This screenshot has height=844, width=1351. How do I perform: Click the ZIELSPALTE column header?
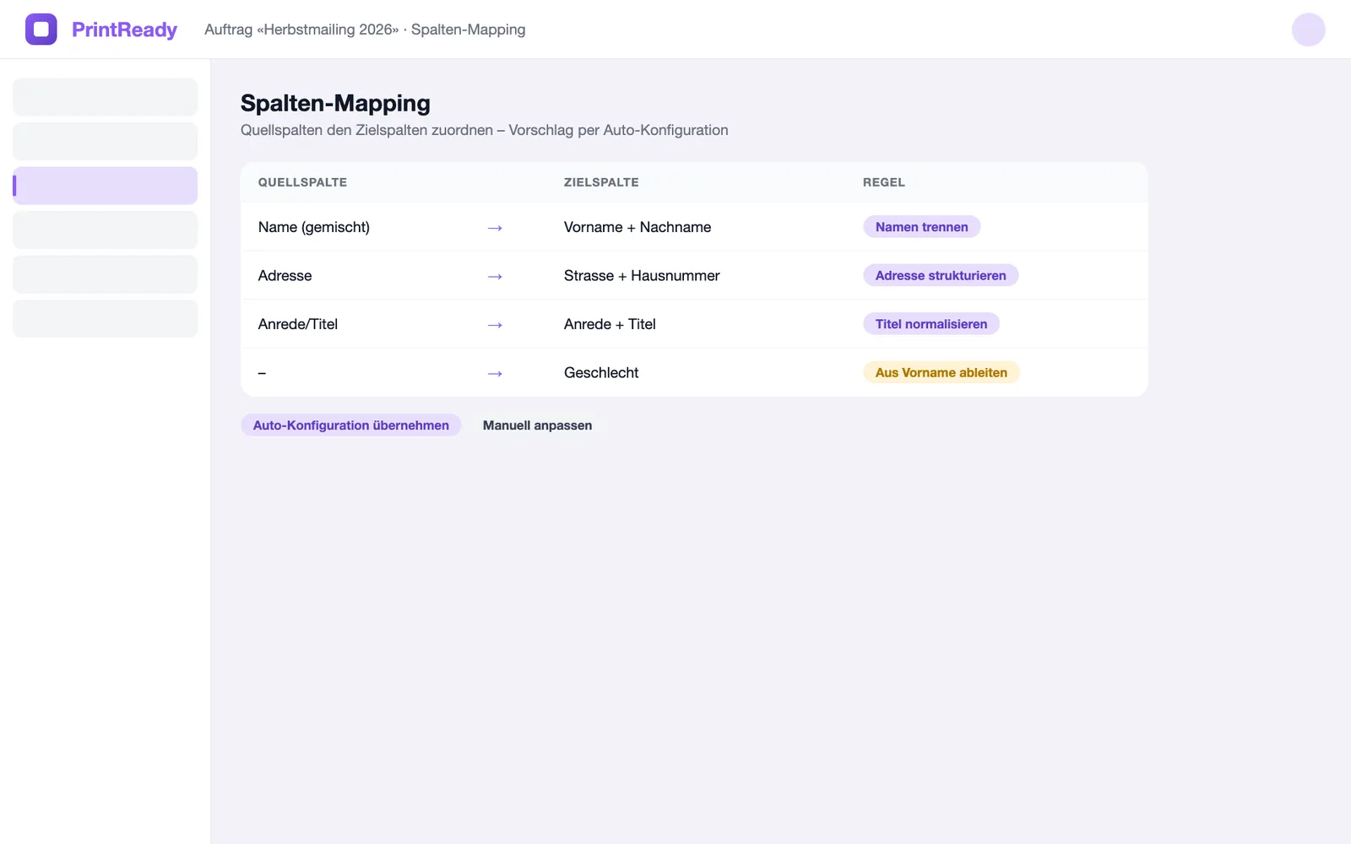point(601,182)
